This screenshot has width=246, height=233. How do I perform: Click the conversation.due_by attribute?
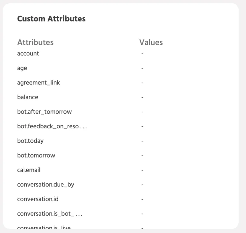pyautogui.click(x=45, y=185)
